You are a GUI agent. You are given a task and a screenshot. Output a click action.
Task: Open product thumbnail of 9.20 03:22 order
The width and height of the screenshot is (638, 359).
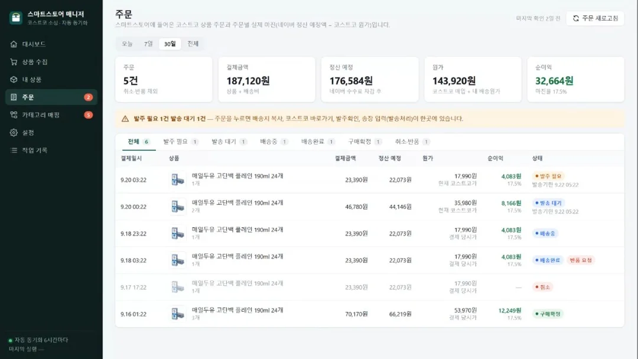pos(177,179)
